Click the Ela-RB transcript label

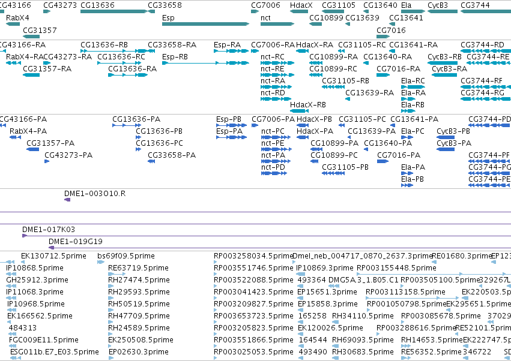[413, 105]
